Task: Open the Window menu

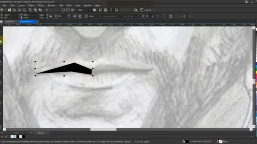Action: pyautogui.click(x=88, y=5)
